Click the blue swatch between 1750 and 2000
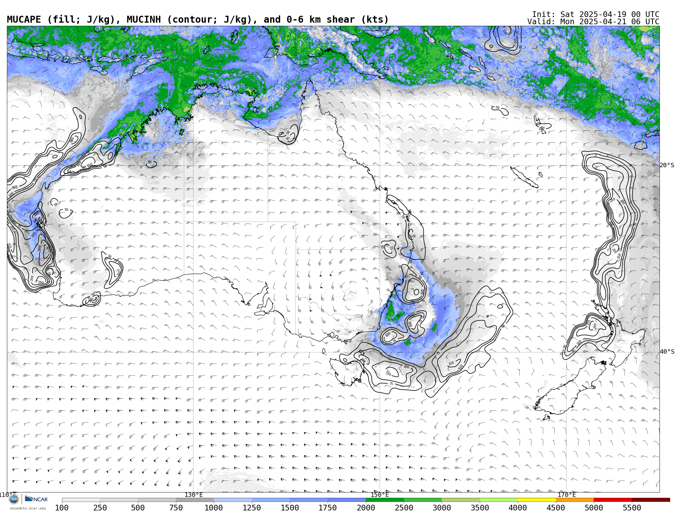 (x=347, y=500)
